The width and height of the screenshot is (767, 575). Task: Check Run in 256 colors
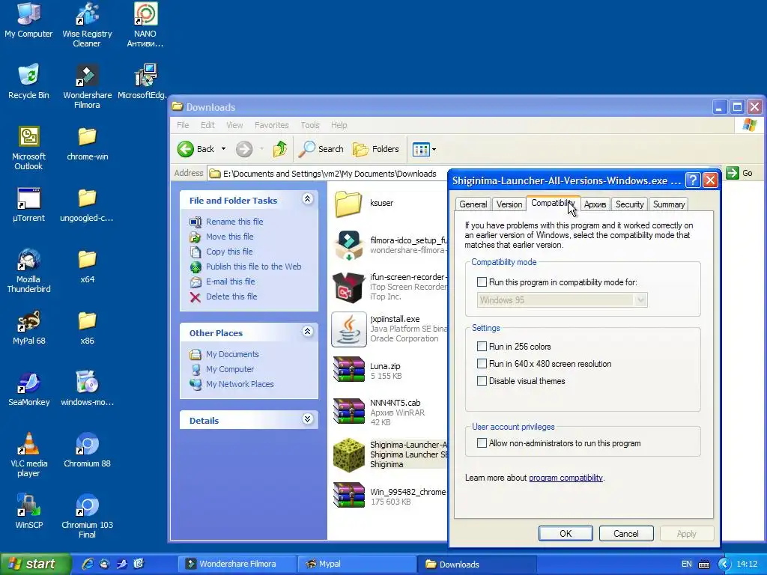[x=482, y=346]
